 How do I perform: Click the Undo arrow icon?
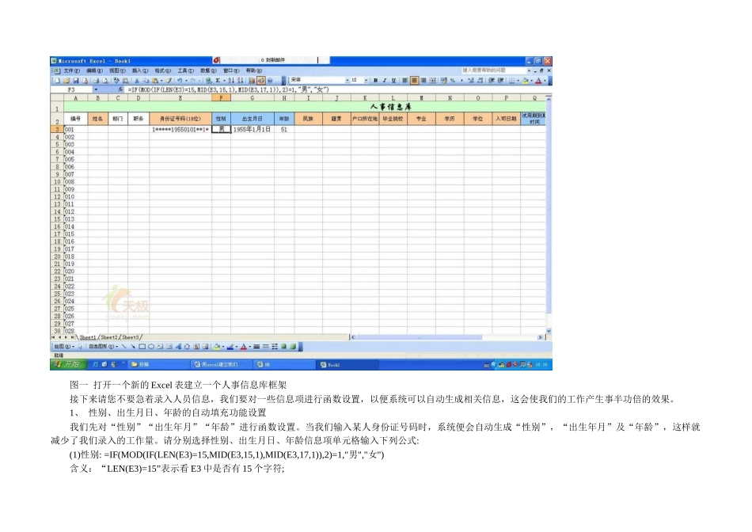click(180, 81)
